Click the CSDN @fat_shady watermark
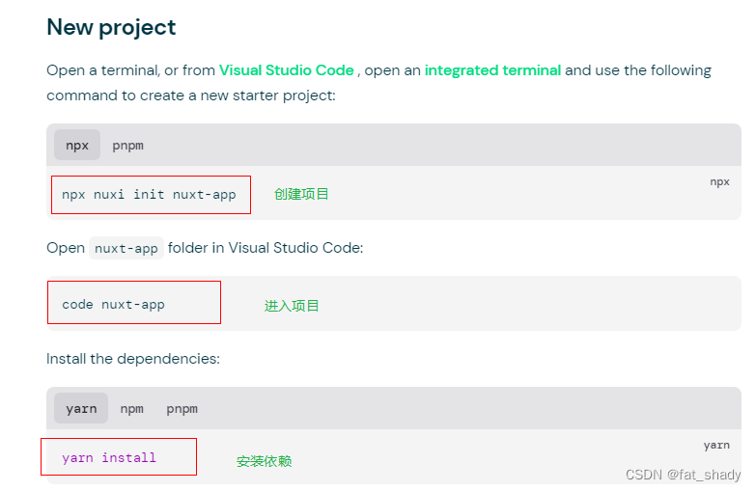This screenshot has height=491, width=756. tap(683, 475)
